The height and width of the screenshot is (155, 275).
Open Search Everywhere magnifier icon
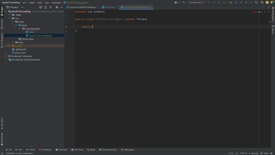262,3
